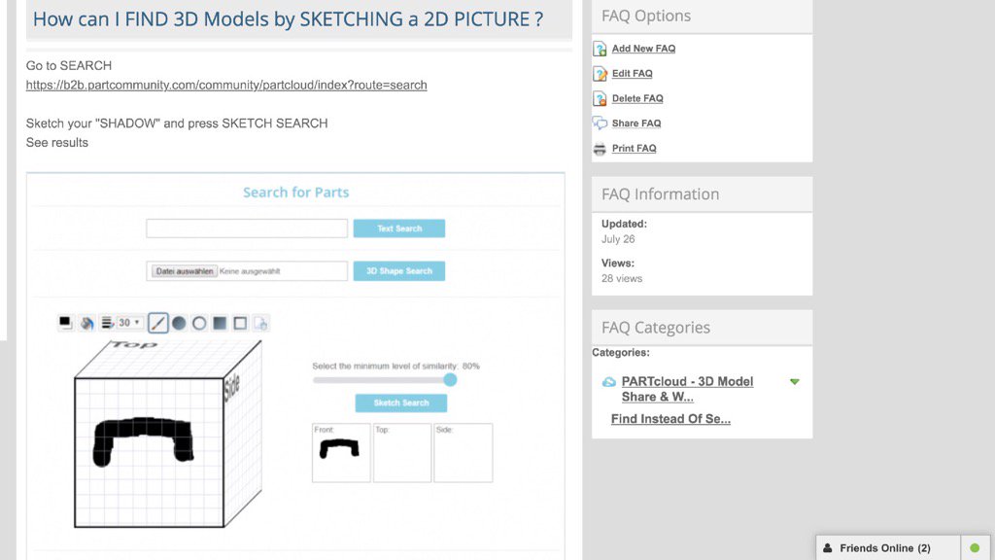Click the front sketch canvas of cube
The width and height of the screenshot is (995, 560).
[x=149, y=453]
